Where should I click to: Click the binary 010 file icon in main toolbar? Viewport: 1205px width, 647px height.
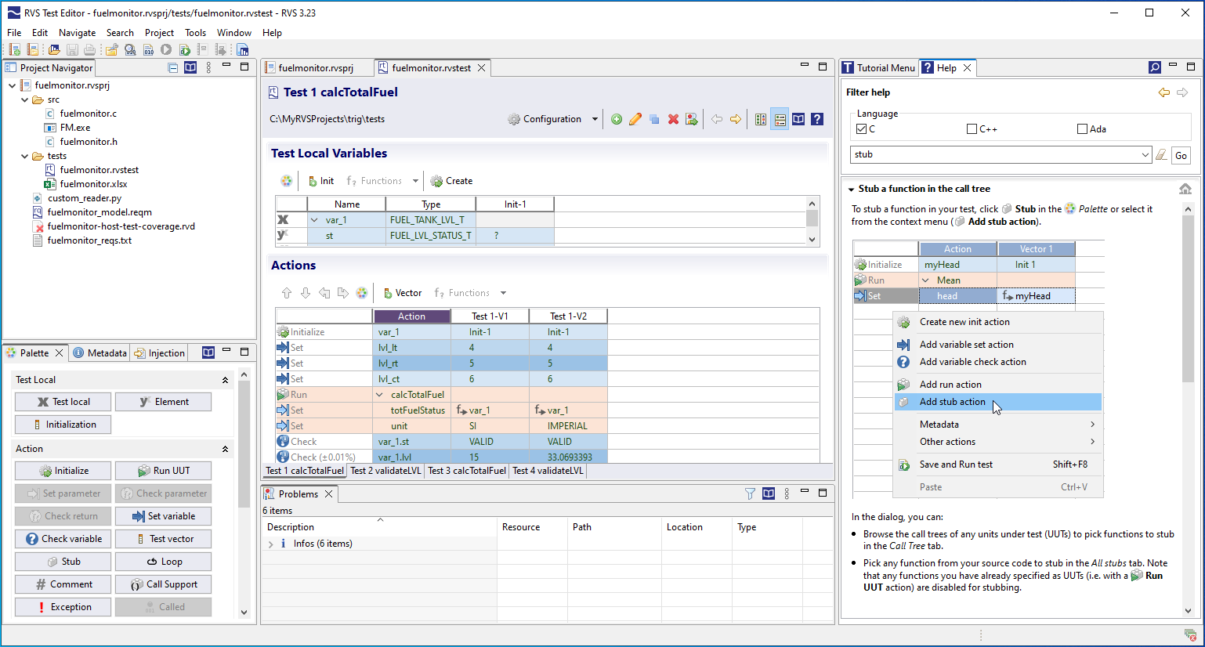point(148,49)
